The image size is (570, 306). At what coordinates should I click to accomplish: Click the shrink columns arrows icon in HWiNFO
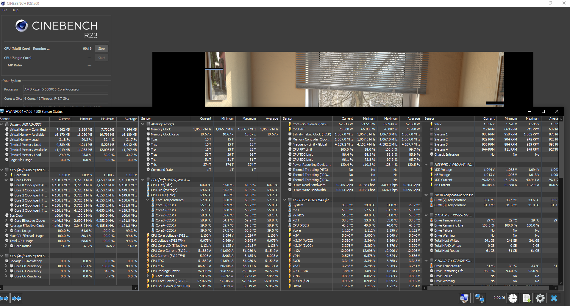[16, 298]
